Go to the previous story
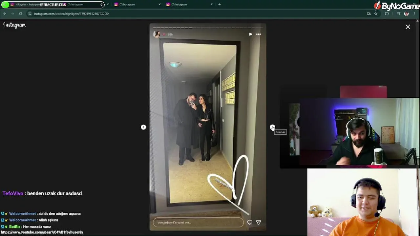Screen dimensions: 420x236 143,127
